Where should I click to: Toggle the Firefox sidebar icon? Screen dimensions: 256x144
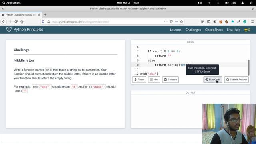[x=209, y=22]
